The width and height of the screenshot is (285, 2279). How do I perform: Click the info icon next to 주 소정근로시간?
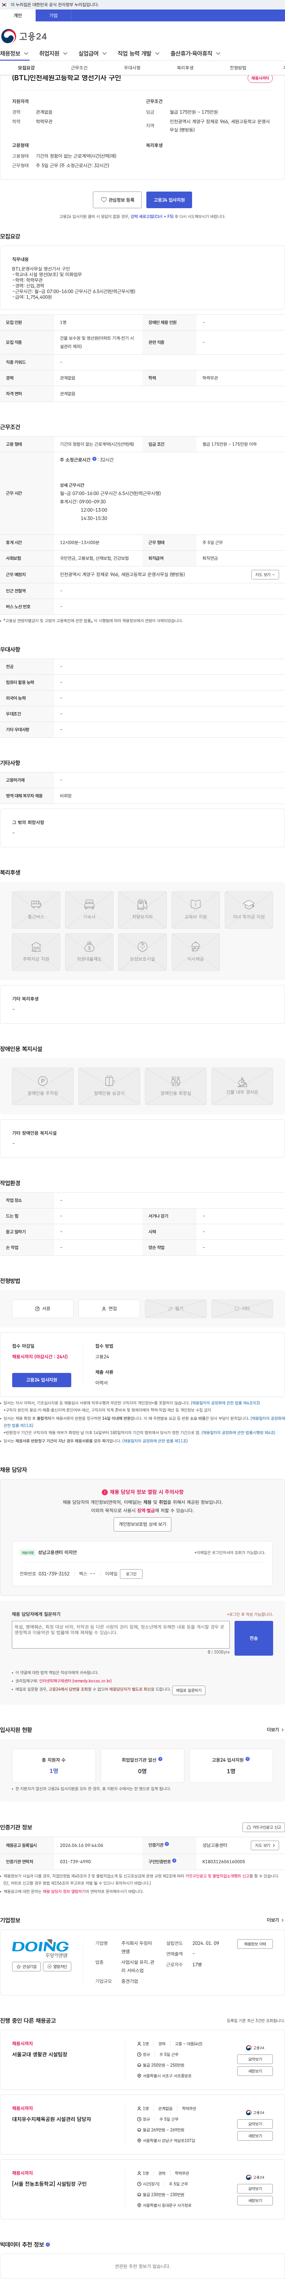[95, 459]
